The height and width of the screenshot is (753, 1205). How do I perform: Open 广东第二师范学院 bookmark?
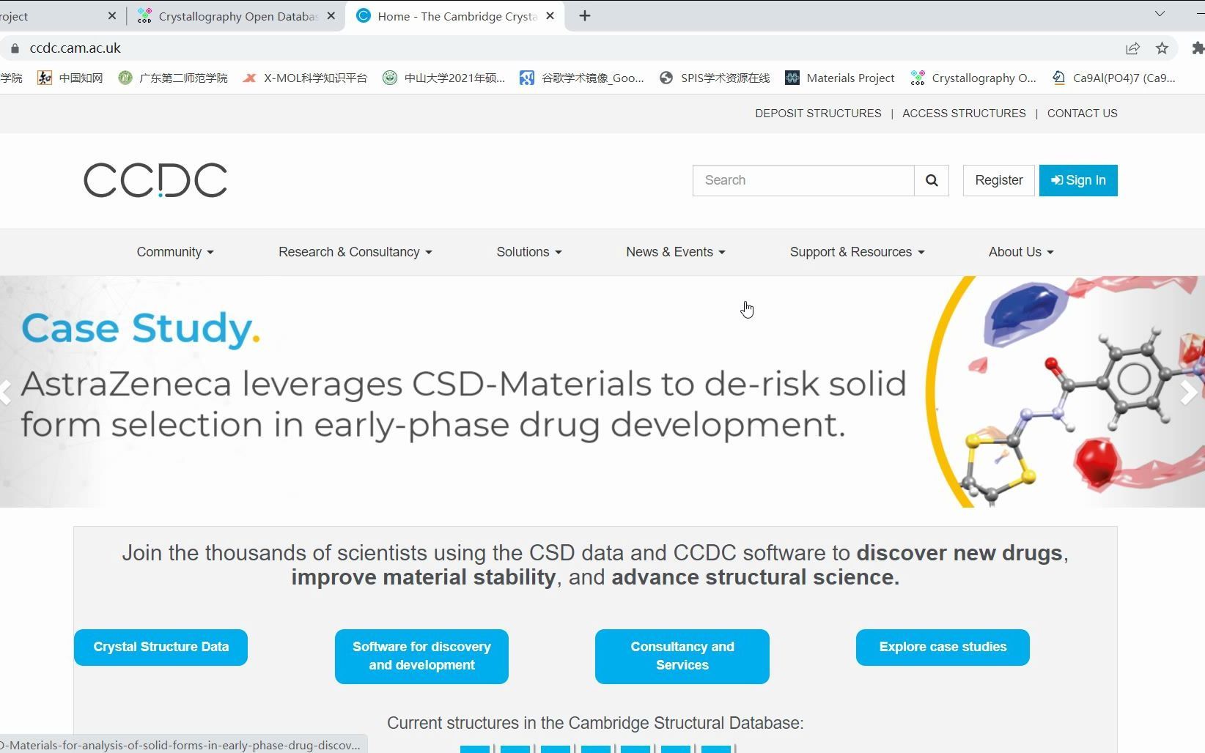coord(173,78)
